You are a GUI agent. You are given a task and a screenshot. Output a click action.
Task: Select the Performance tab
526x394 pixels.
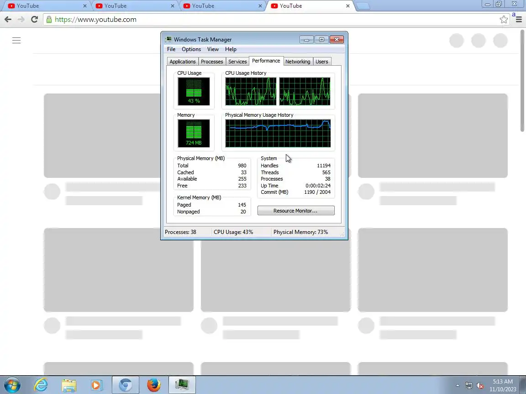click(266, 61)
